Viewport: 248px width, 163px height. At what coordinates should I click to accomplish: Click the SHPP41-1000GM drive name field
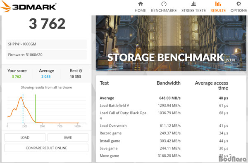46,44
